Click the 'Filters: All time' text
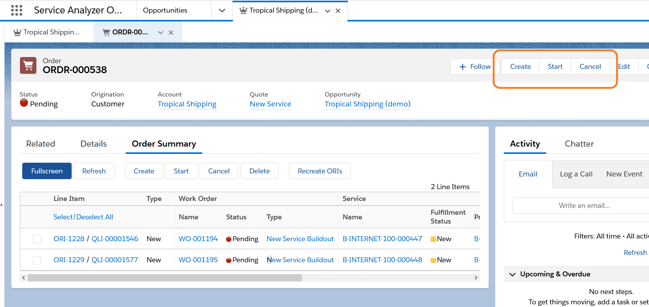The height and width of the screenshot is (307, 649). [597, 236]
